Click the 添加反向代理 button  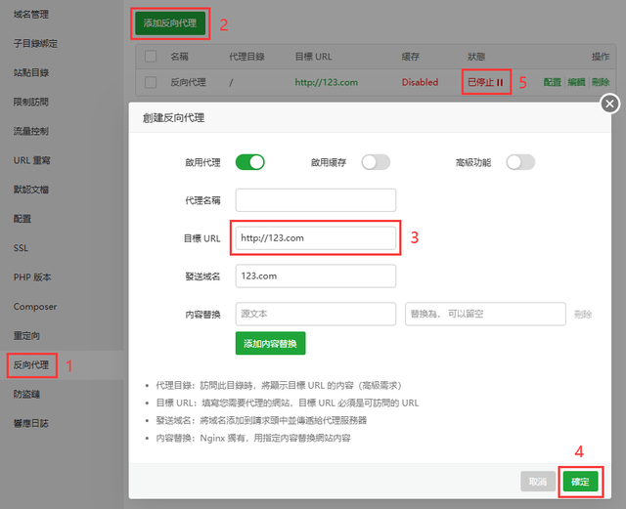[x=170, y=22]
